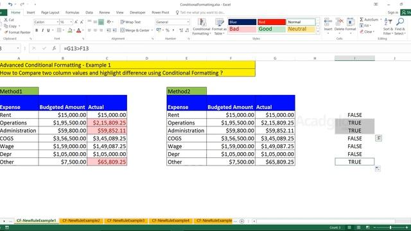The width and height of the screenshot is (411, 231).
Task: Apply the Bad cell style
Action: click(x=242, y=29)
